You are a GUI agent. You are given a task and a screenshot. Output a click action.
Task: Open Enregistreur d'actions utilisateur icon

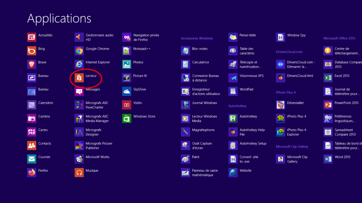click(x=185, y=91)
